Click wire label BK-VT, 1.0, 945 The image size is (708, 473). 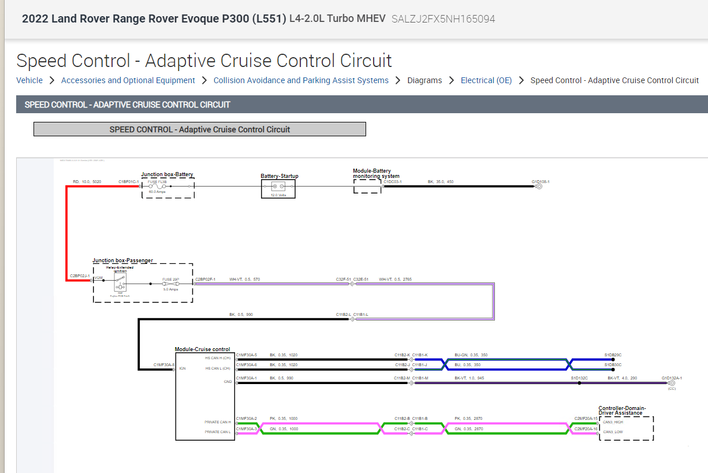pos(469,378)
